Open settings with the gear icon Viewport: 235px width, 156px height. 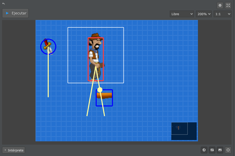220,5
